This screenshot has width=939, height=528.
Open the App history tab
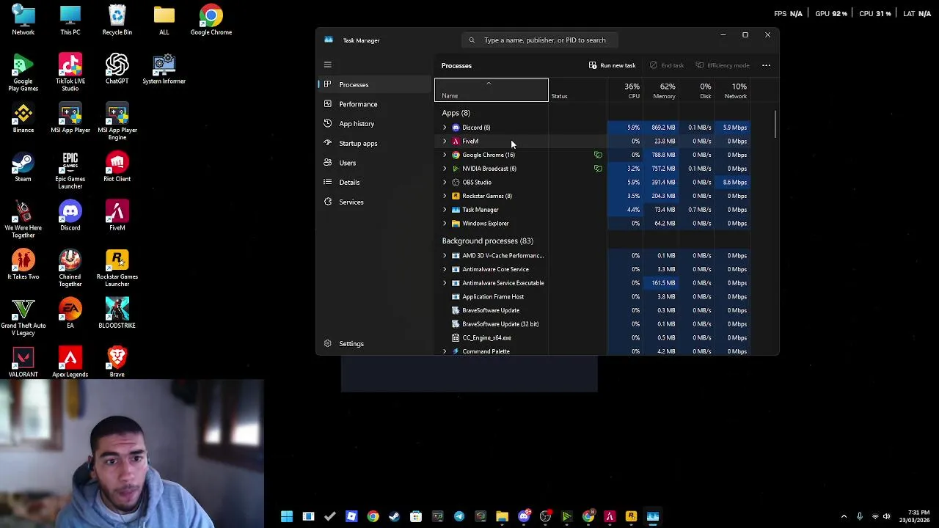[x=374, y=124]
